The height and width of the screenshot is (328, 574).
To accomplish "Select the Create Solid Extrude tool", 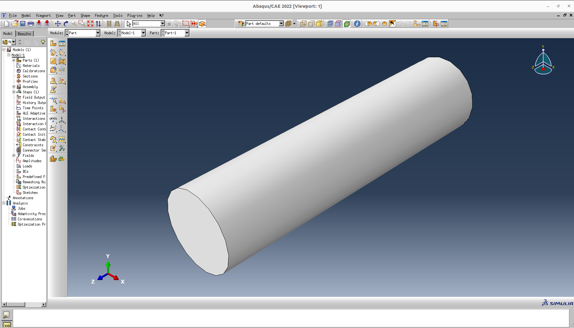I will coord(53,52).
